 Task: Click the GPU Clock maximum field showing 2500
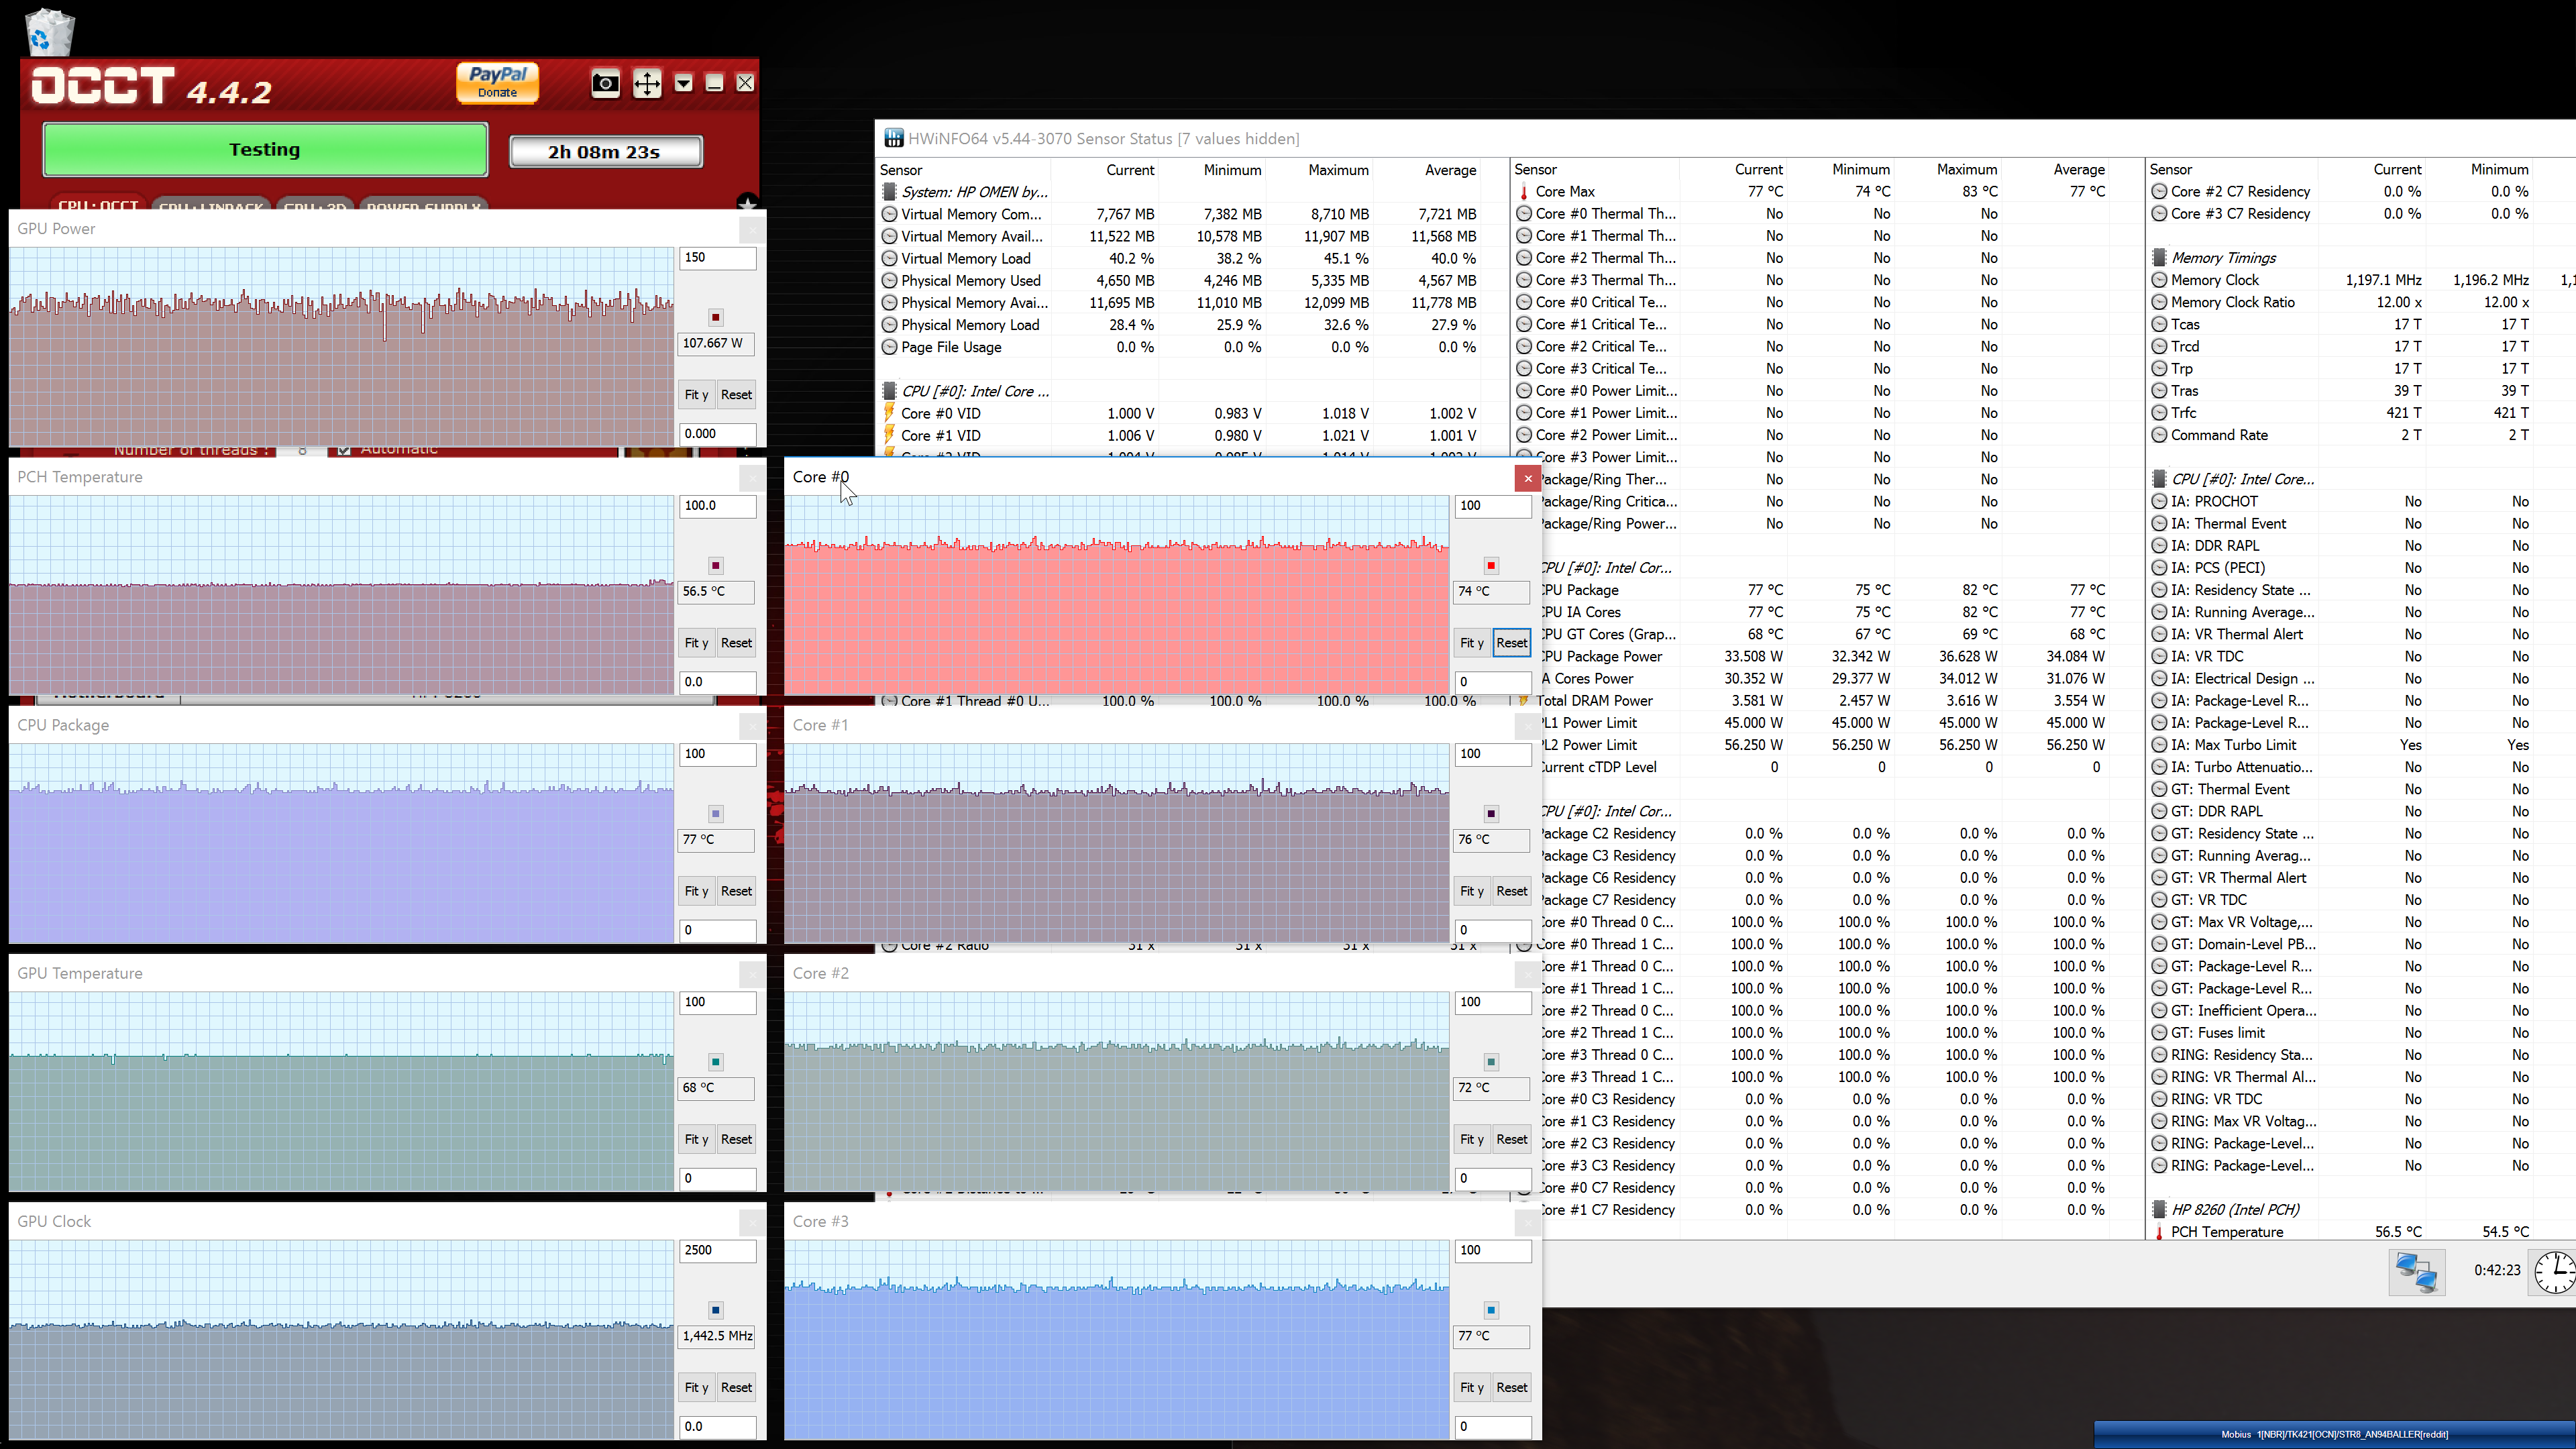718,1250
